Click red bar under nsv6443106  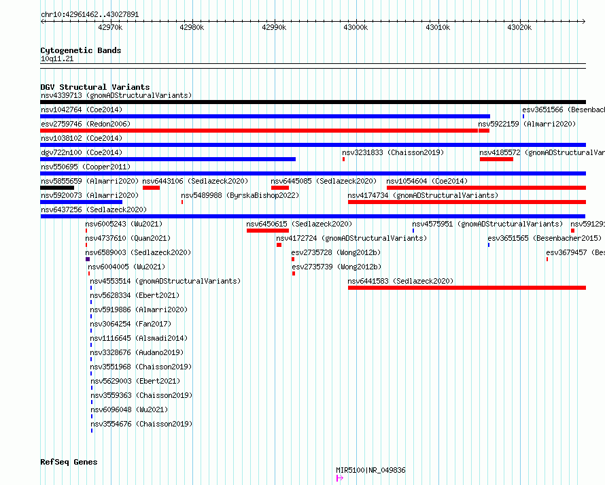click(x=151, y=188)
